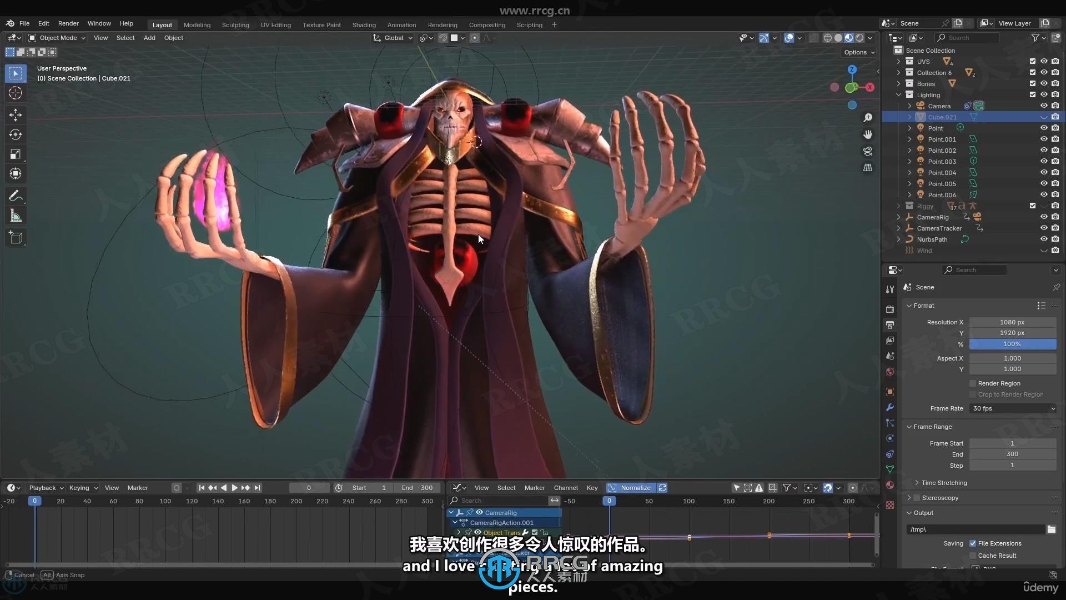Open the Frame Rate 30 fps dropdown
Viewport: 1066px width, 600px height.
coord(1013,408)
